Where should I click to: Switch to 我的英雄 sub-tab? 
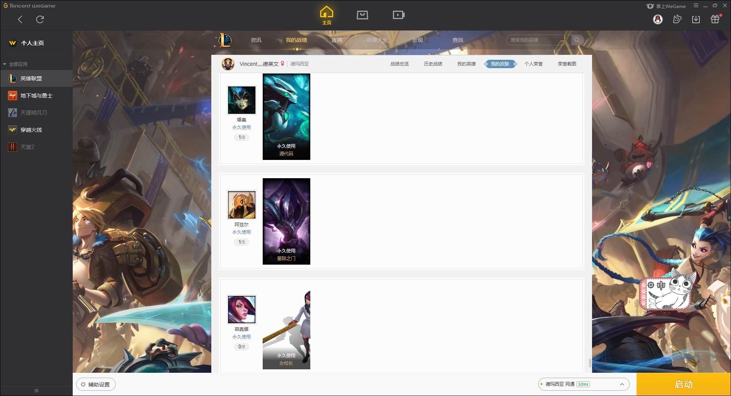pos(466,64)
